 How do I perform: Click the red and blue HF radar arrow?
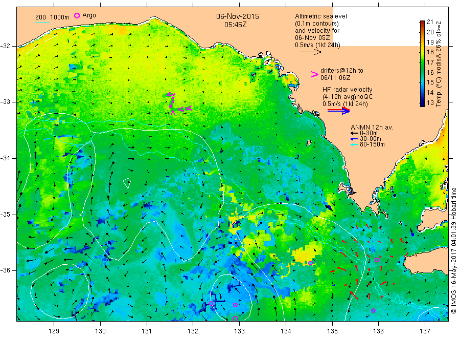(x=338, y=111)
